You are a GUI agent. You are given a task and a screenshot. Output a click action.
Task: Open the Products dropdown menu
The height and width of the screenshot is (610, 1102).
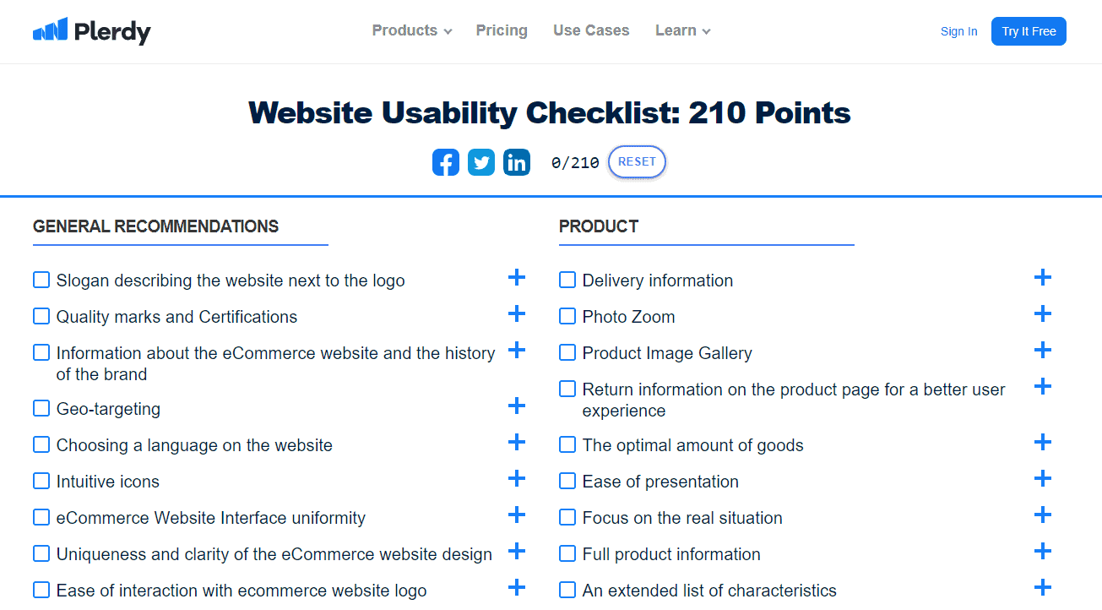[412, 30]
